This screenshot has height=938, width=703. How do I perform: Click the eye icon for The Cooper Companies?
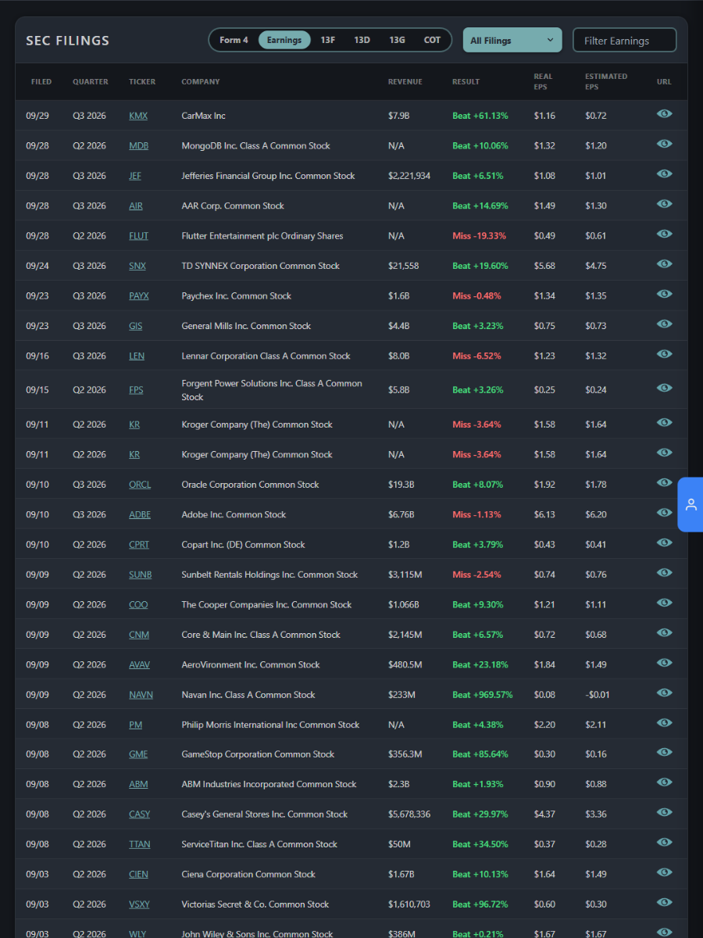[x=664, y=603]
